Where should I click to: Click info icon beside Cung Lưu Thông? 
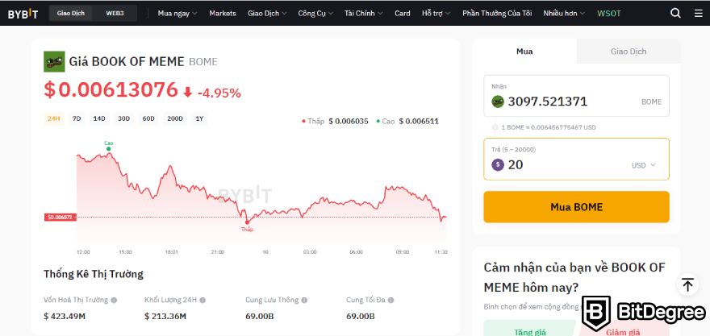[x=304, y=300]
